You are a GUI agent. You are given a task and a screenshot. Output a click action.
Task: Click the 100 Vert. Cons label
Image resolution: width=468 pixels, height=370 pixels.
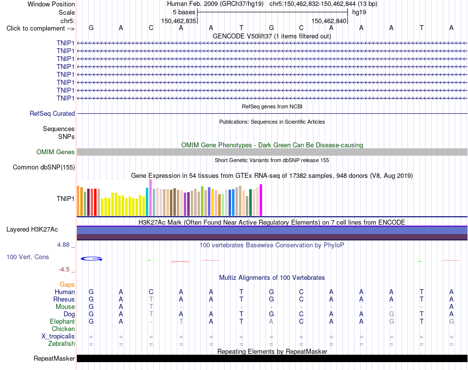[28, 257]
